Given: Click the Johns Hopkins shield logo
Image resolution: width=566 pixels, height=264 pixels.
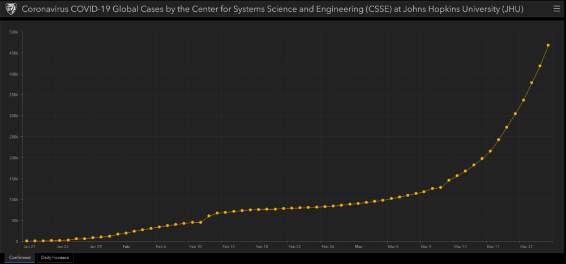Looking at the screenshot, I should point(11,9).
